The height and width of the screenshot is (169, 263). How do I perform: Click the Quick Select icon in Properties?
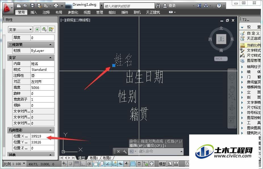point(51,30)
